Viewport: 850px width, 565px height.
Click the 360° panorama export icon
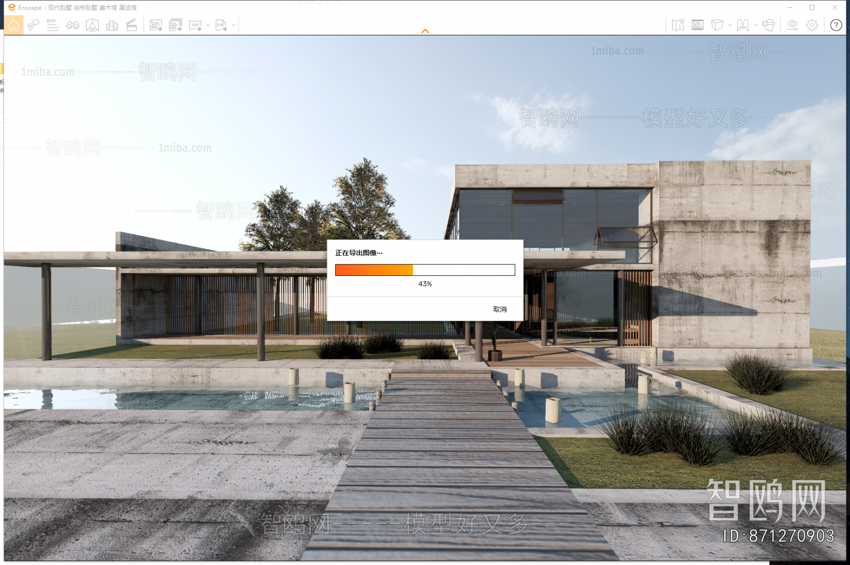click(x=195, y=25)
